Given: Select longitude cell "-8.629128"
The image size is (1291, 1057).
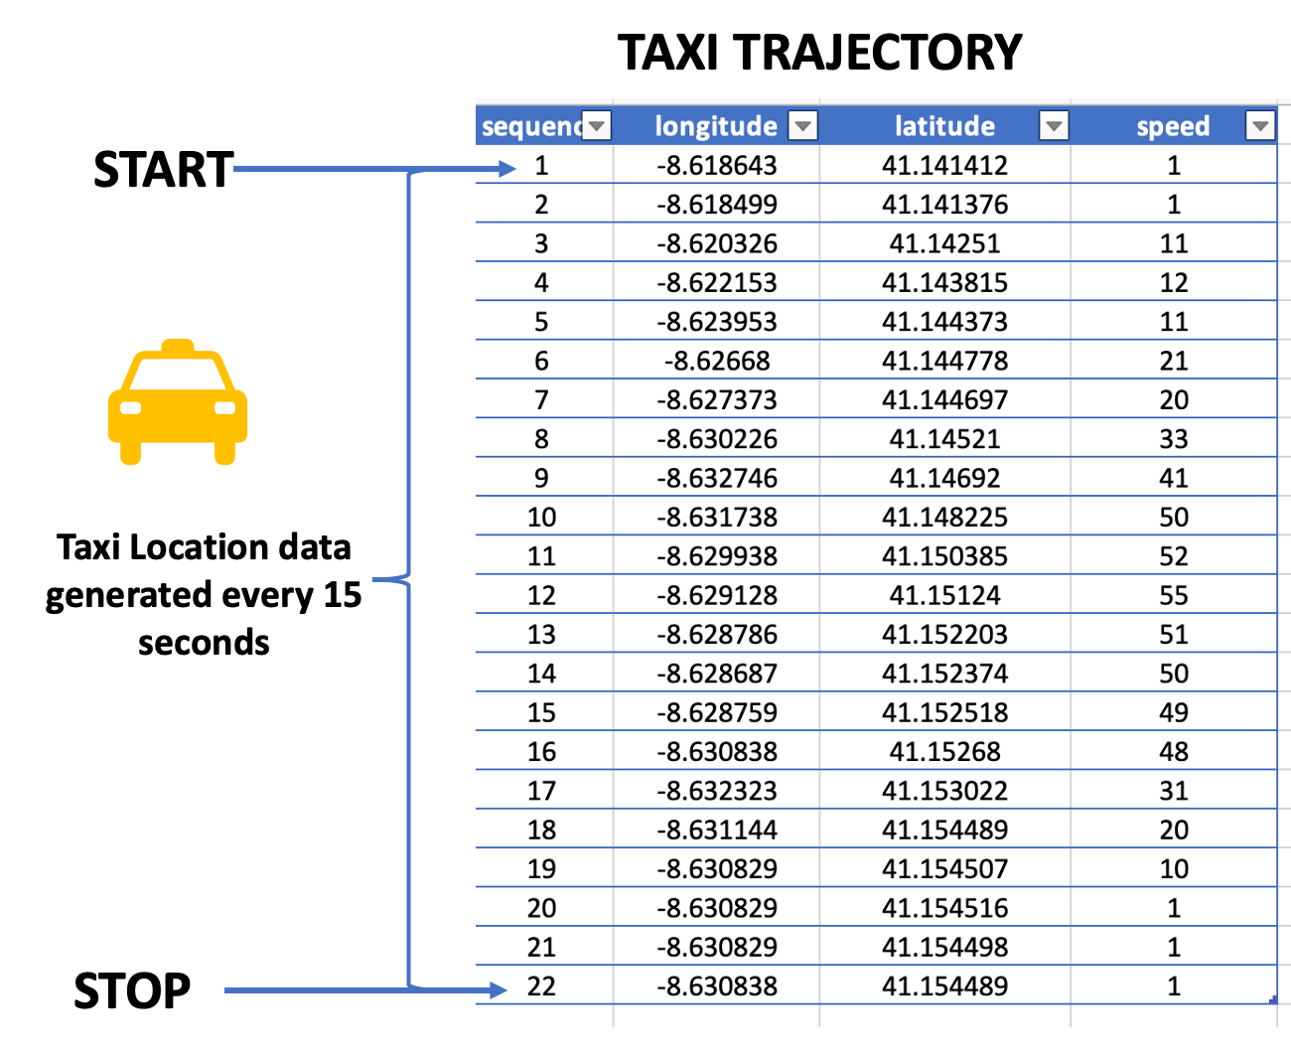Looking at the screenshot, I should [x=716, y=595].
